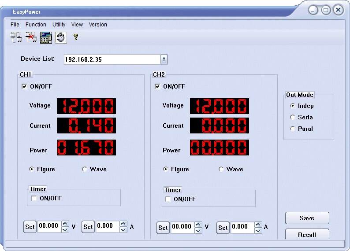Screen dimensions: 350x251
Task: Click the connect device toolbar icon
Action: pos(16,37)
